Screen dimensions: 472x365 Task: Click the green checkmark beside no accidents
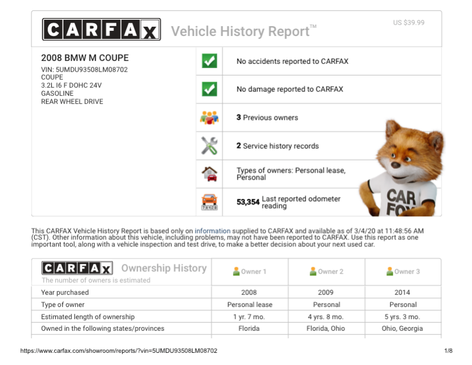[x=209, y=61]
